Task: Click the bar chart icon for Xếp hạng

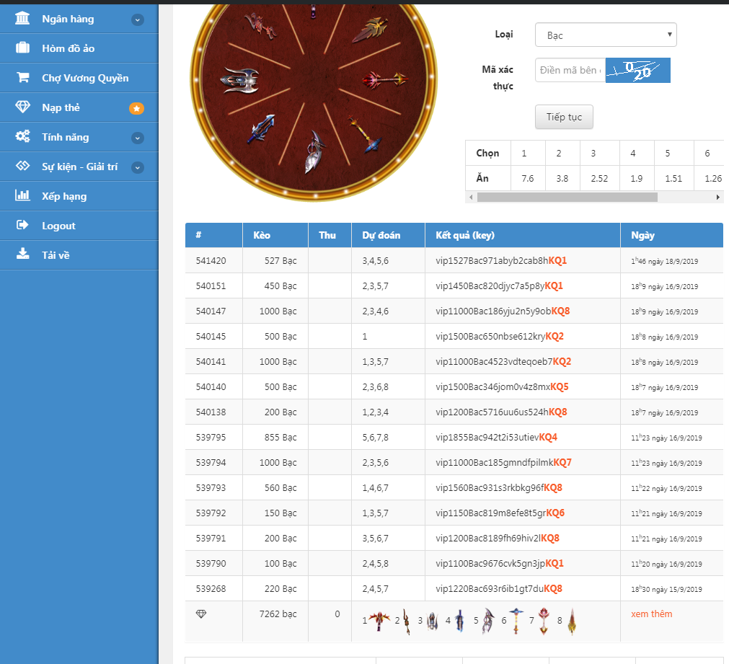Action: (22, 196)
